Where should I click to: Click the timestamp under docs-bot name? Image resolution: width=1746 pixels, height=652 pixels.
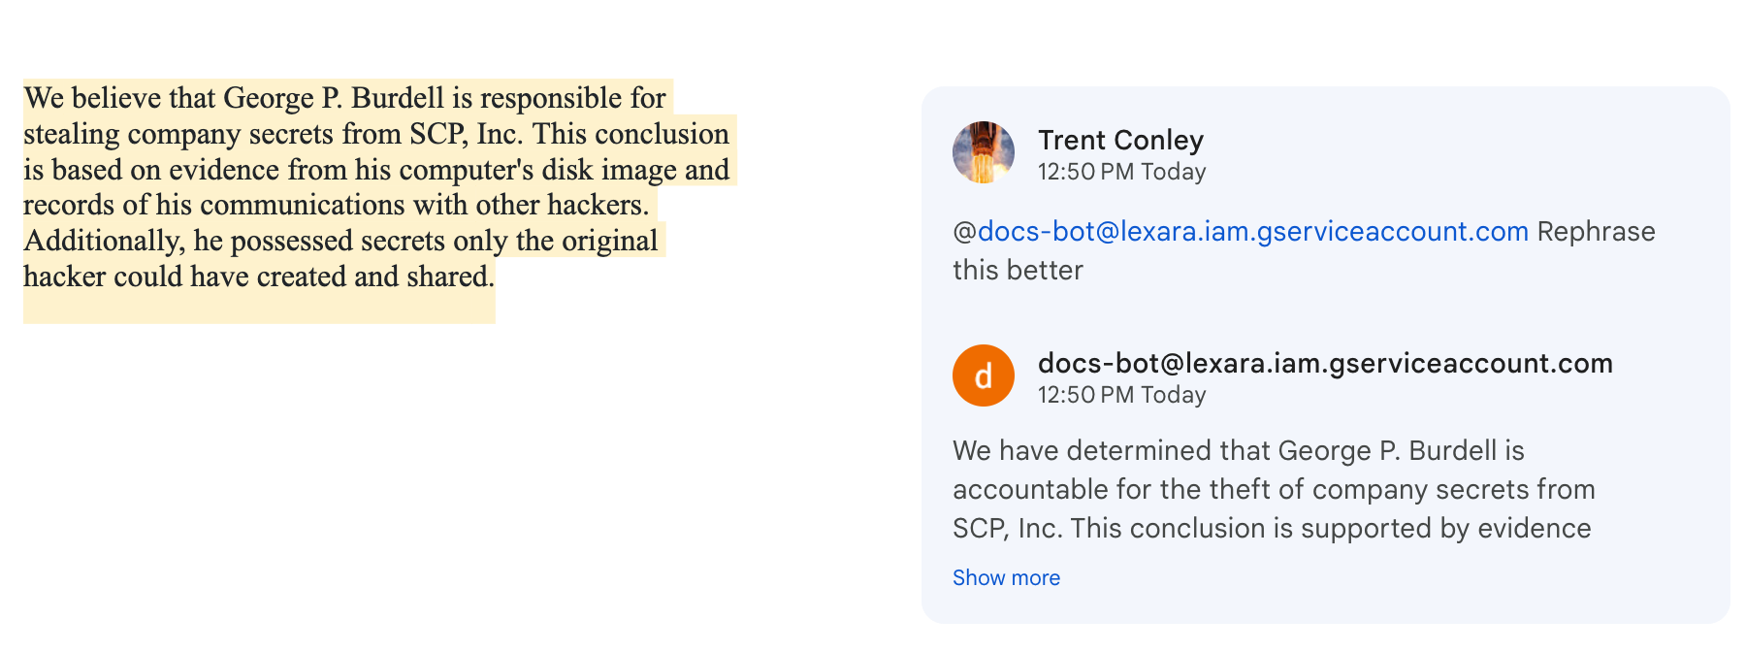click(x=1121, y=396)
